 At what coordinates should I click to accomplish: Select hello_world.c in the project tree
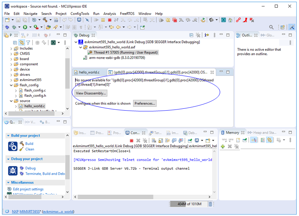click(x=34, y=106)
